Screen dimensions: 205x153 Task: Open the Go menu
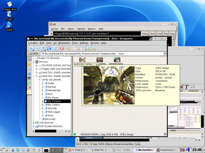click(55, 43)
